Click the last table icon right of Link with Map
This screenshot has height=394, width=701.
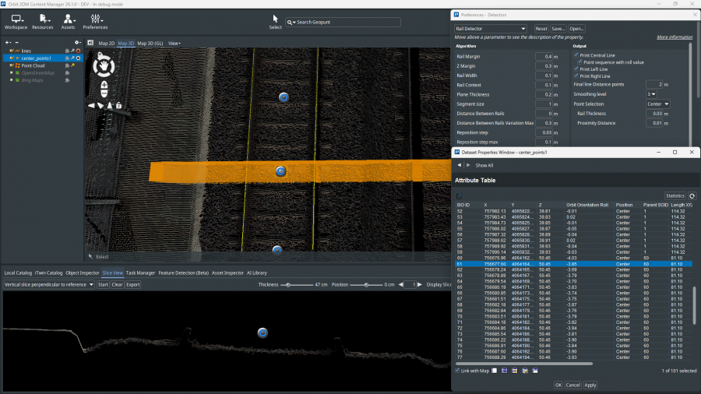click(x=535, y=371)
